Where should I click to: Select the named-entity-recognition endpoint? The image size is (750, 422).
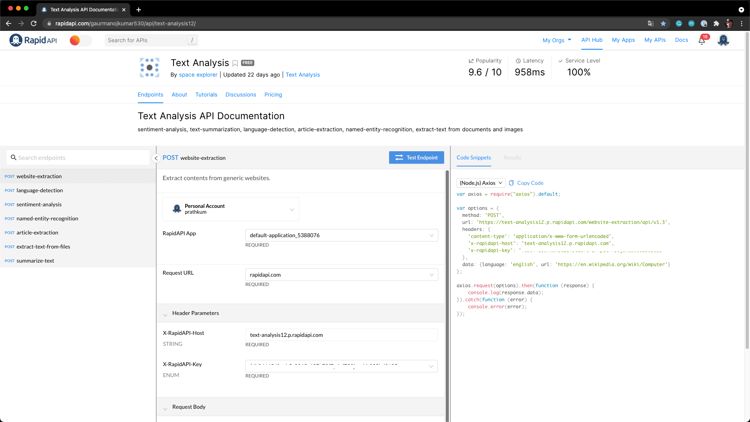[x=78, y=218]
